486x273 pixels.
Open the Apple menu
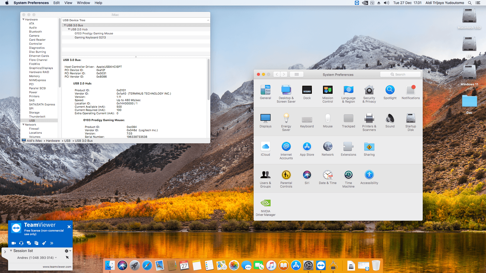[7, 3]
